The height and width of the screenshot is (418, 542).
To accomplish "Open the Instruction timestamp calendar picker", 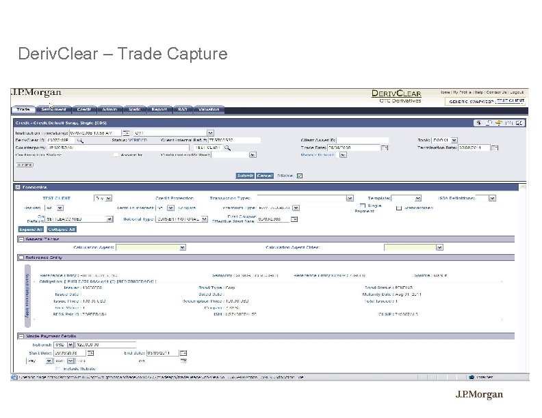I will 126,133.
